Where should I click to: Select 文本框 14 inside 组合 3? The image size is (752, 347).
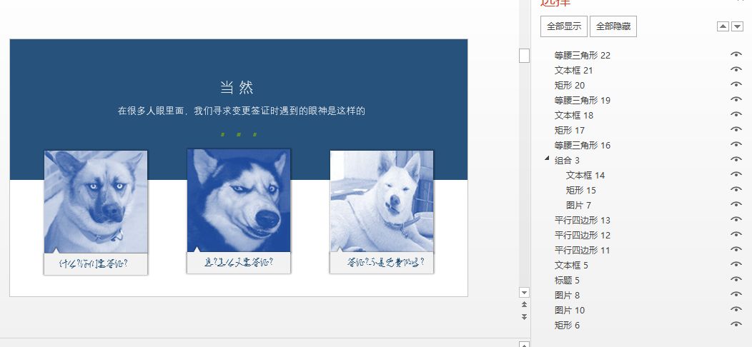point(585,176)
